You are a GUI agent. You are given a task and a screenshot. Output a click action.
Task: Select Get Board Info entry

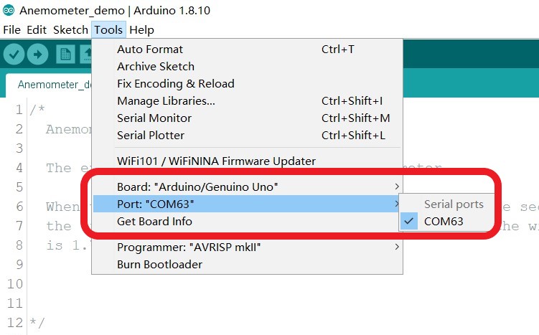(x=247, y=221)
